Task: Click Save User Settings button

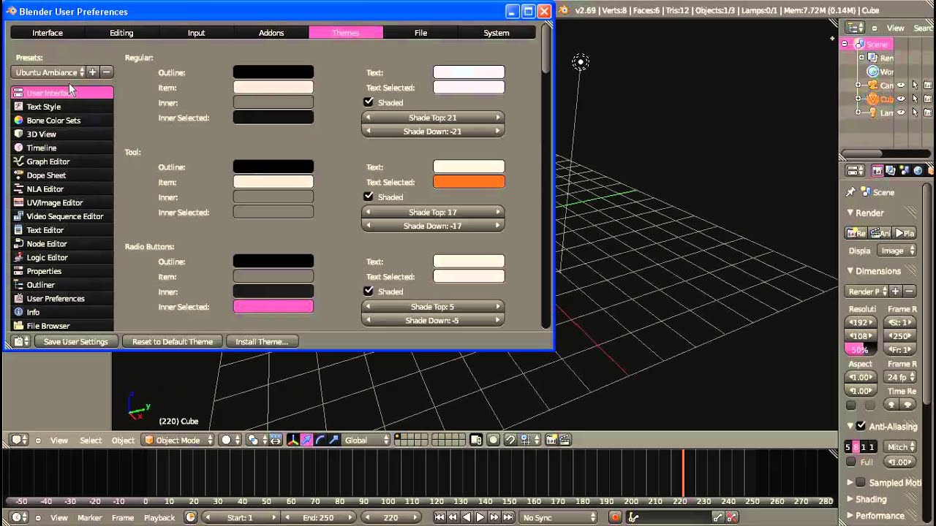Action: (75, 341)
